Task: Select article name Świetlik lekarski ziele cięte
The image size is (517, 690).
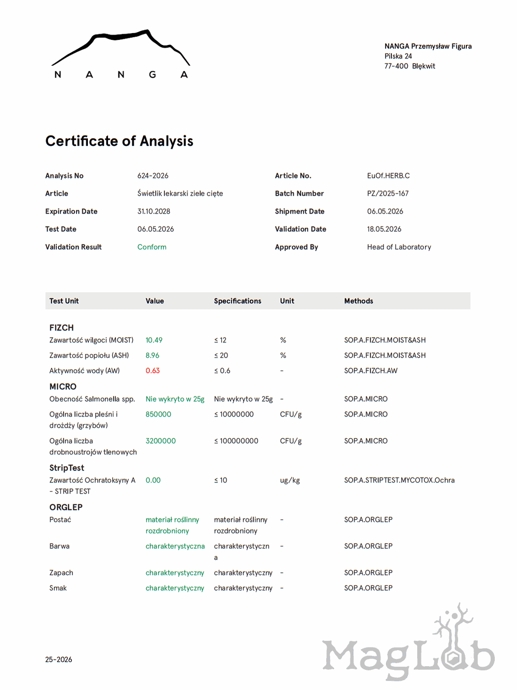Action: click(x=180, y=193)
